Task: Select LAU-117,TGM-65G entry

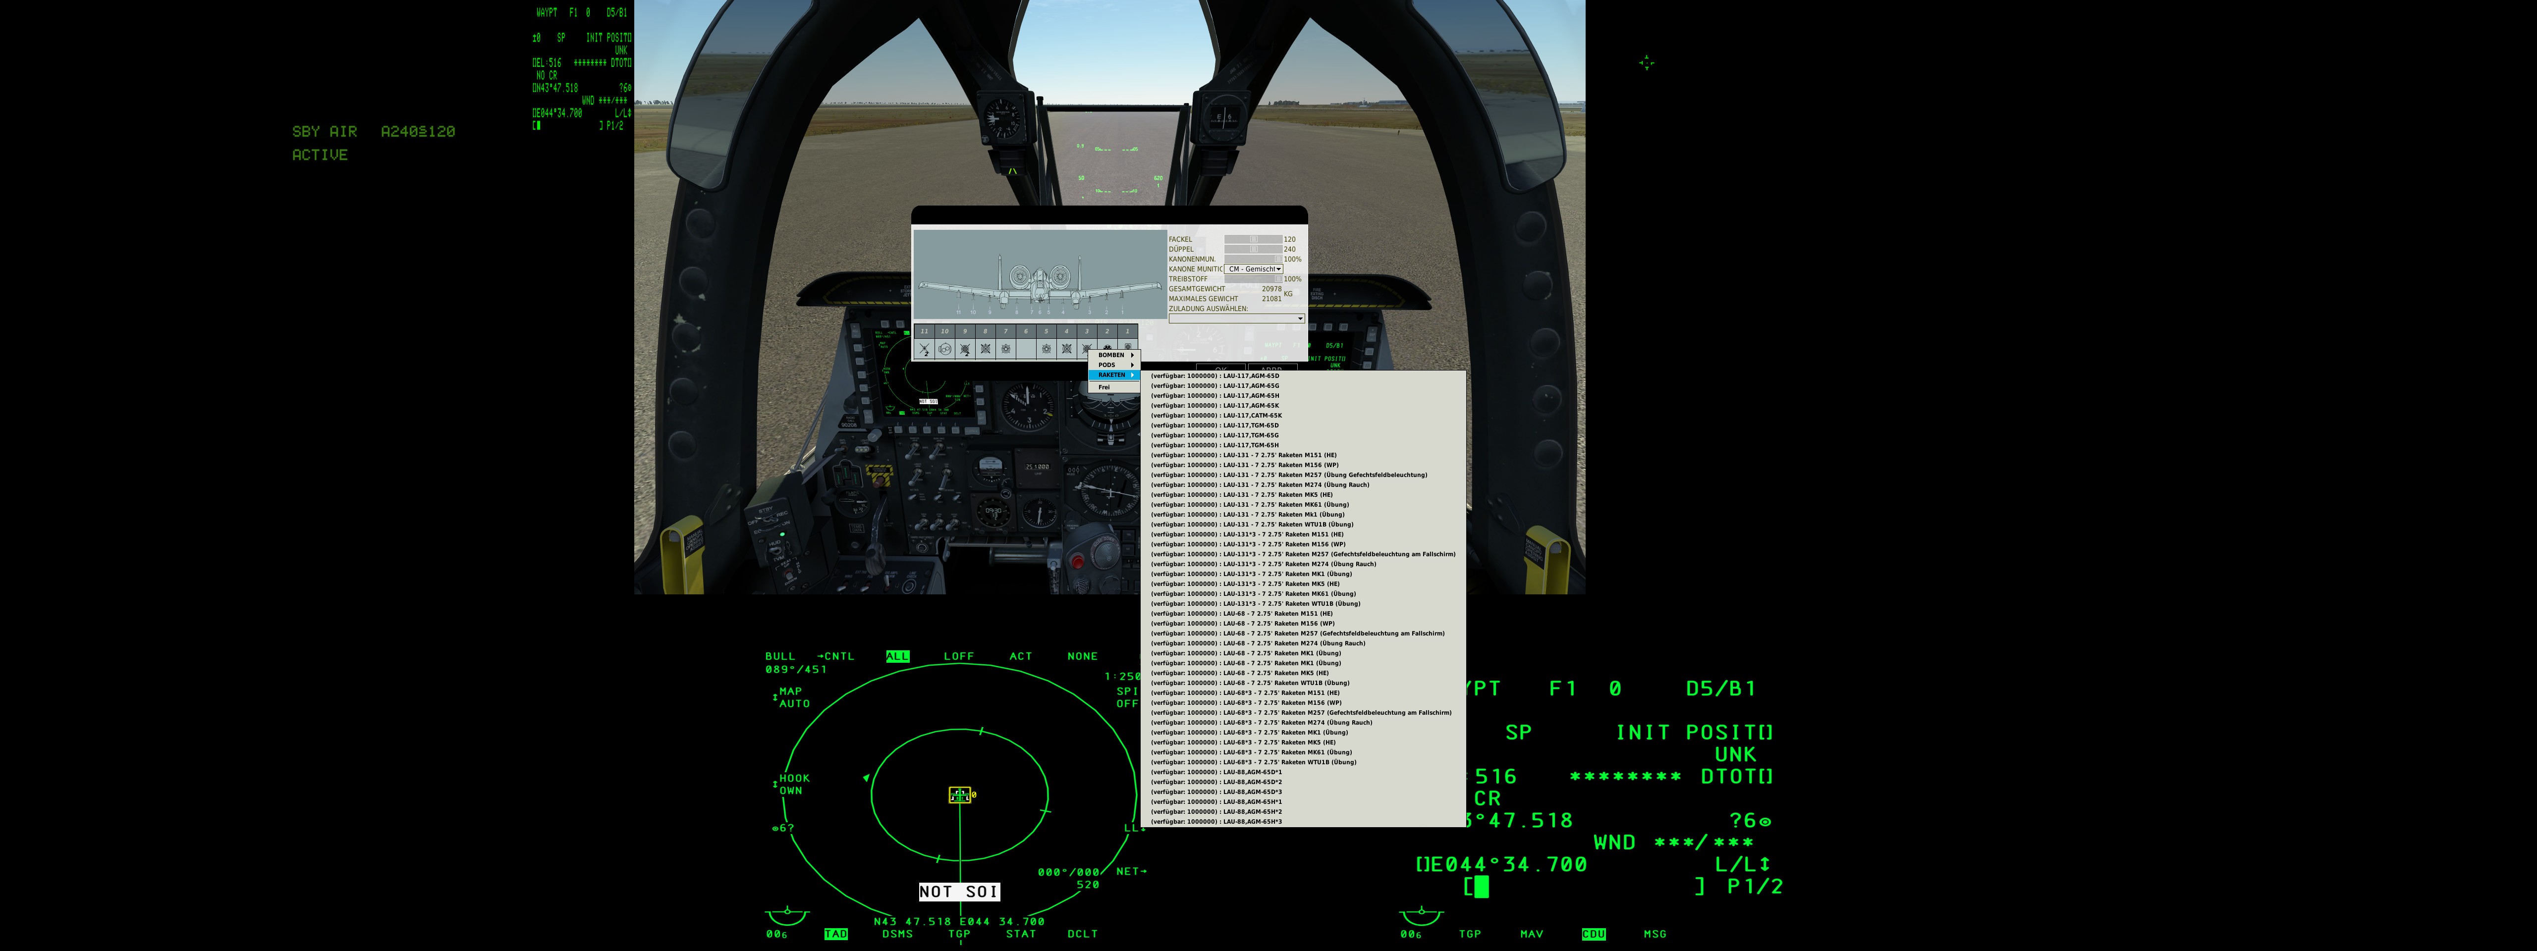Action: point(1304,434)
